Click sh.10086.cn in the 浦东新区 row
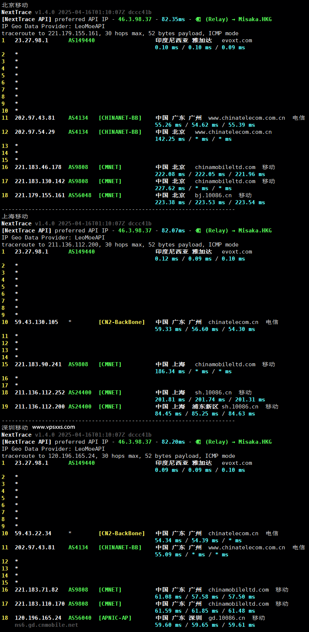Image resolution: width=309 pixels, height=632 pixels. click(240, 407)
